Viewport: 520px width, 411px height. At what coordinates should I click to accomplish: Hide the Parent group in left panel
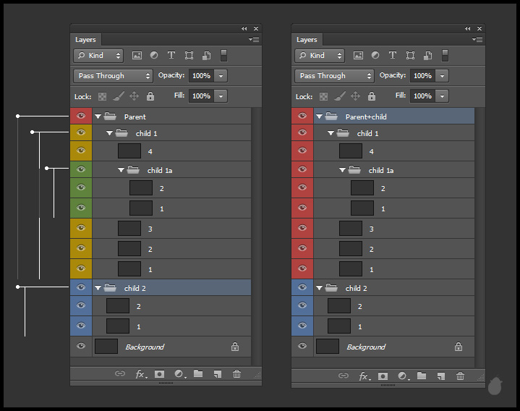pos(81,116)
